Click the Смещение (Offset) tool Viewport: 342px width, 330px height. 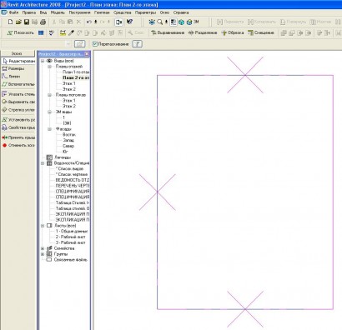point(261,32)
